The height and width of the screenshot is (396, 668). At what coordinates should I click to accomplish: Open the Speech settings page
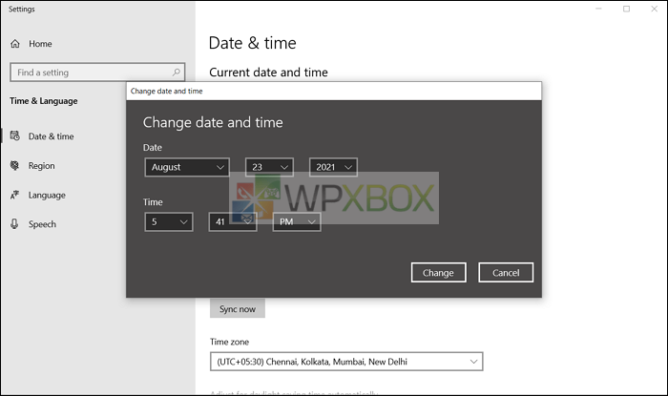42,224
